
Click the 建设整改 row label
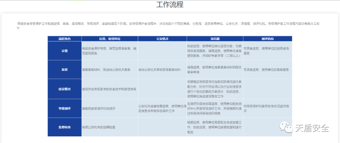tap(65, 89)
